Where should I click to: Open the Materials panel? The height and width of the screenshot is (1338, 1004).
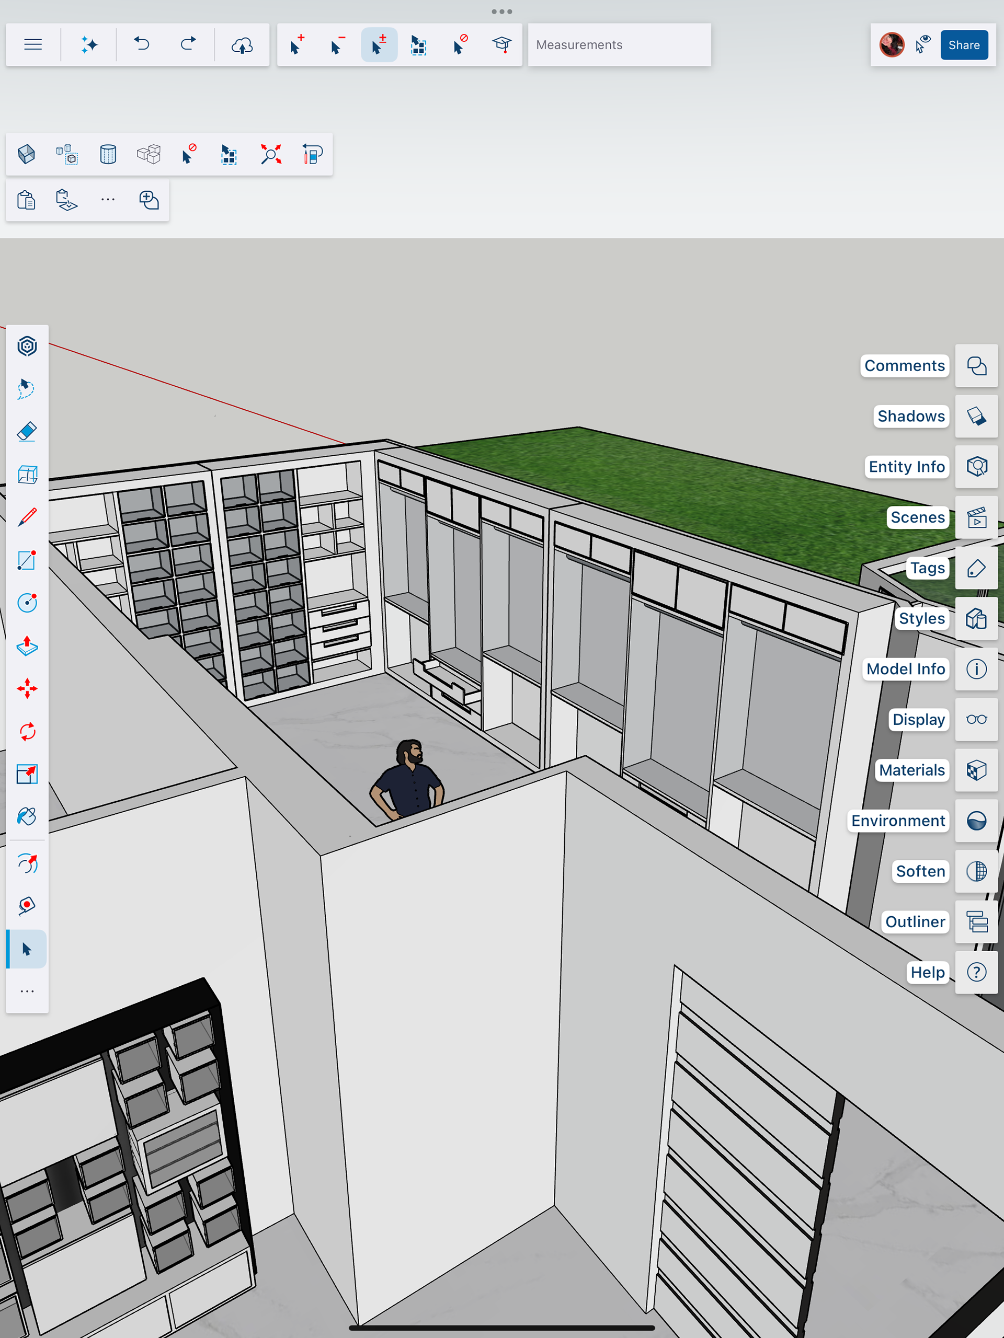click(x=976, y=770)
